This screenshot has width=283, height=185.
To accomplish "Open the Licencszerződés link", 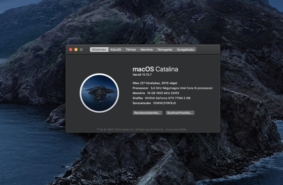I will pos(176,129).
